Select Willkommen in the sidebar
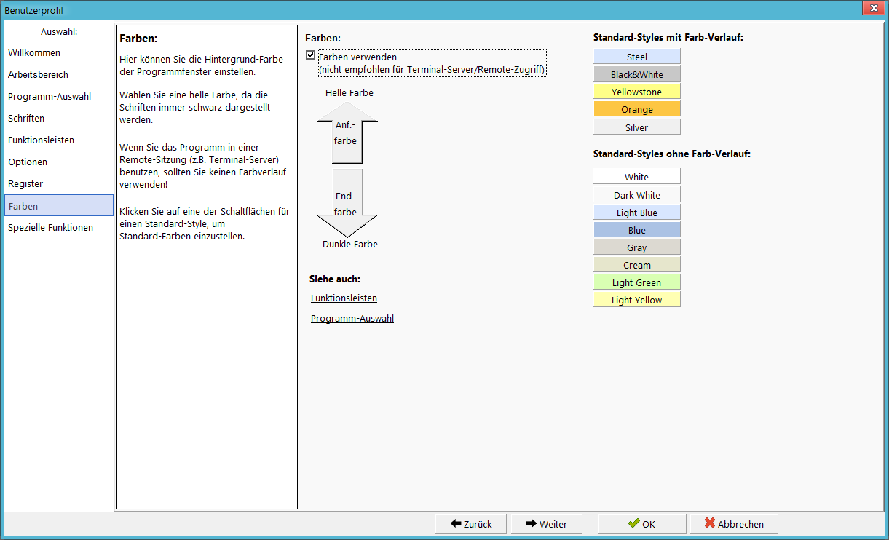 tap(34, 53)
